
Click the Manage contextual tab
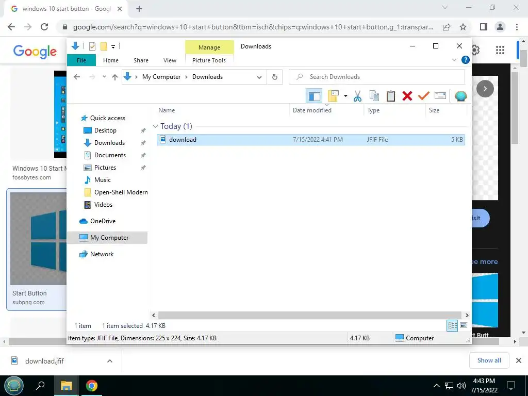point(209,47)
